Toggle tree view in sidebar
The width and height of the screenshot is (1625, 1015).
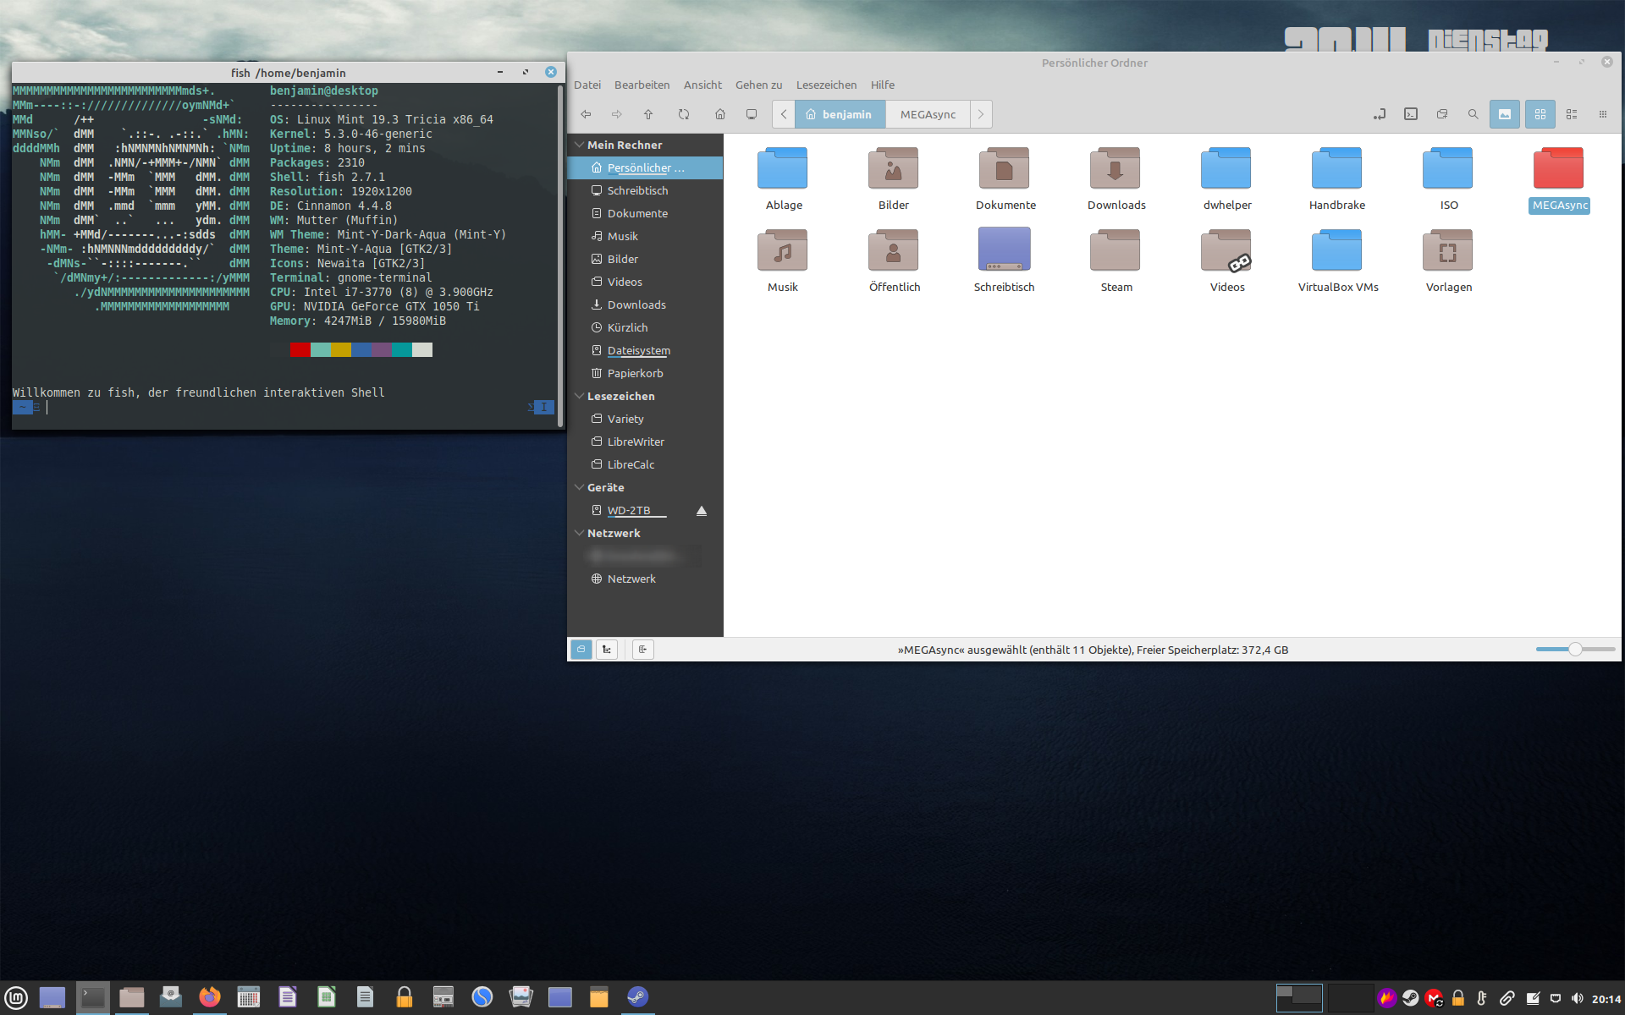click(x=607, y=650)
